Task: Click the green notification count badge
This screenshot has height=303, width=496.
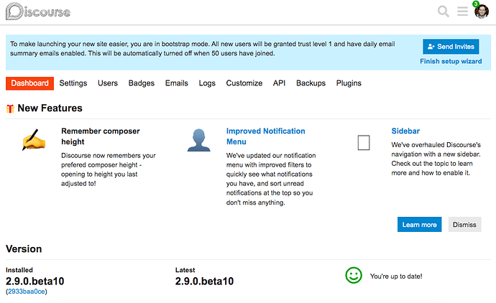Action: pos(476,4)
